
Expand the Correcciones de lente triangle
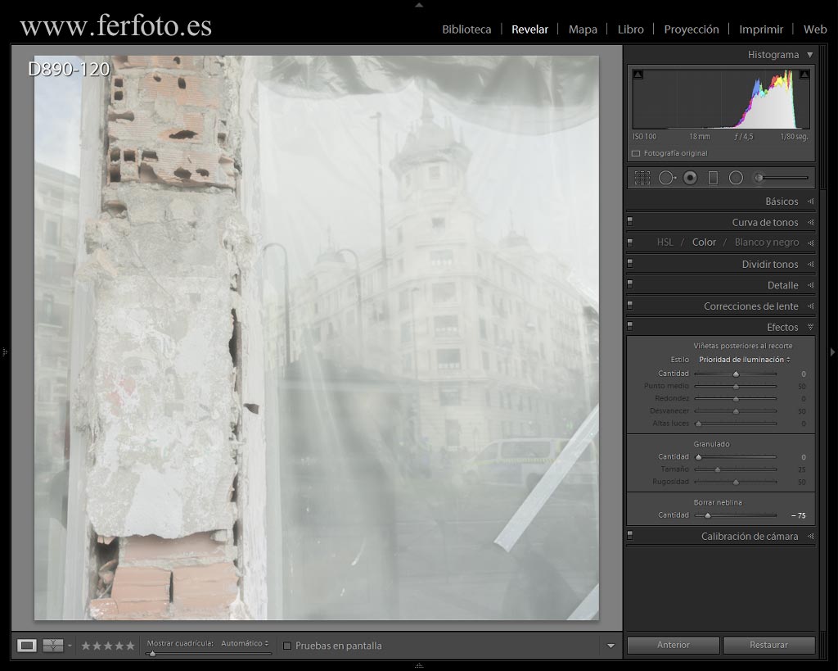(810, 306)
